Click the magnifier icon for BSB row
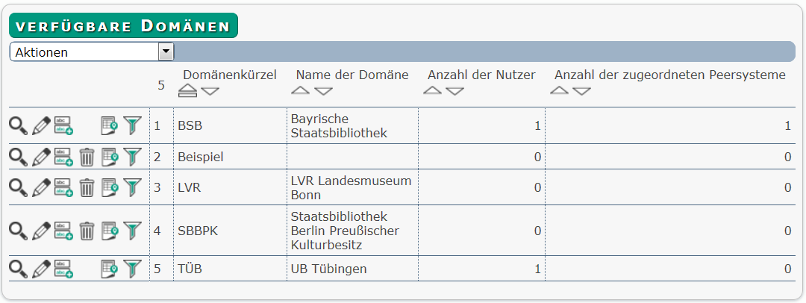Image resolution: width=806 pixels, height=303 pixels. tap(19, 125)
